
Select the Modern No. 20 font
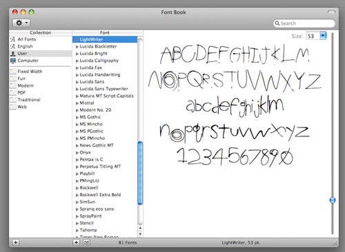click(x=95, y=110)
